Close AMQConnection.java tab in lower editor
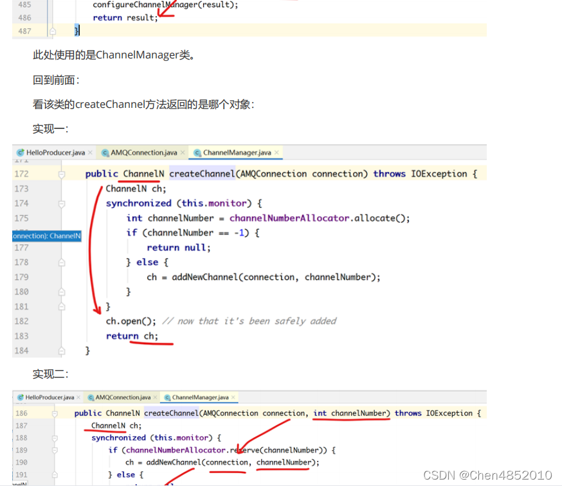The width and height of the screenshot is (562, 486). 155,397
